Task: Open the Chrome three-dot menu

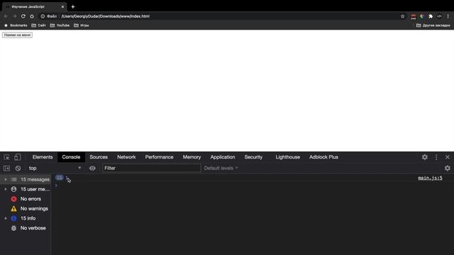Action: (x=448, y=16)
